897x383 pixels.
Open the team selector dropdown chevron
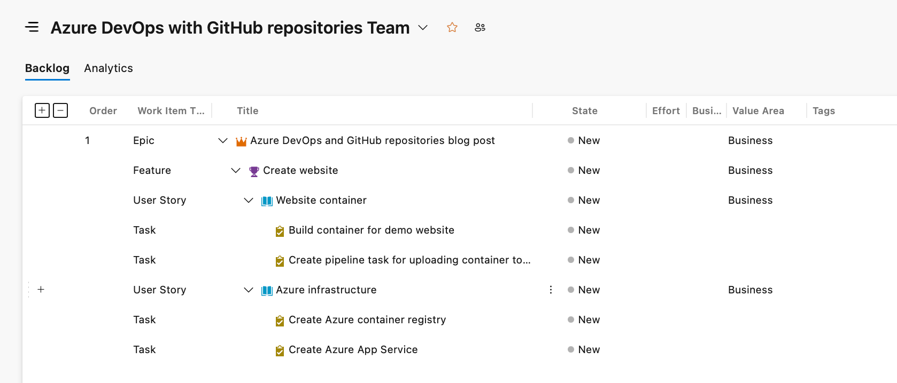point(423,27)
